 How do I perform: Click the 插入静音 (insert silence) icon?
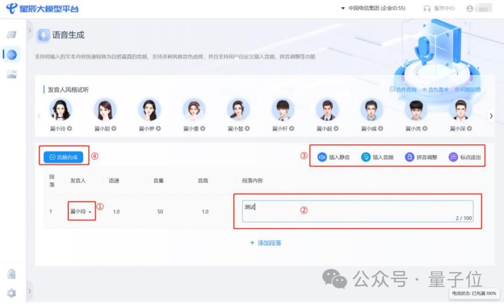[x=322, y=157]
